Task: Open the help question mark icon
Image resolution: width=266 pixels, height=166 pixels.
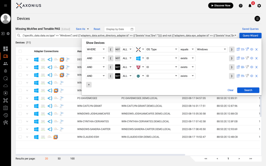Action: pyautogui.click(x=241, y=6)
